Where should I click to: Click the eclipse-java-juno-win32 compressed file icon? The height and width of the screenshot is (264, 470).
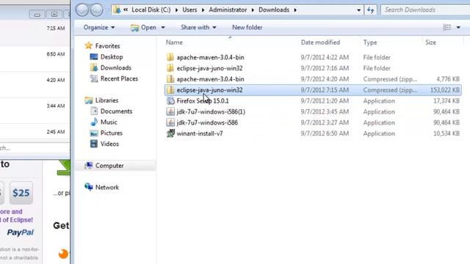click(x=170, y=89)
